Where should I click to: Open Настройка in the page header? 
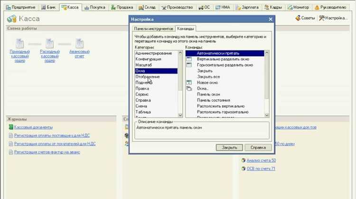pyautogui.click(x=333, y=18)
